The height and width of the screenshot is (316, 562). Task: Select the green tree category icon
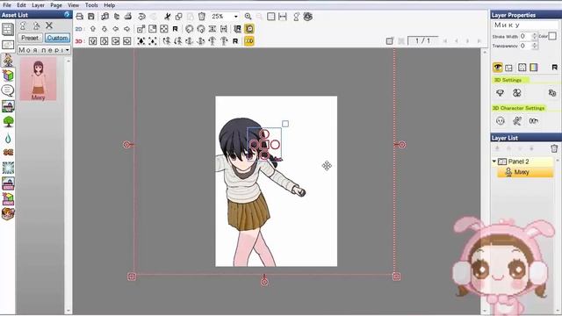8,121
